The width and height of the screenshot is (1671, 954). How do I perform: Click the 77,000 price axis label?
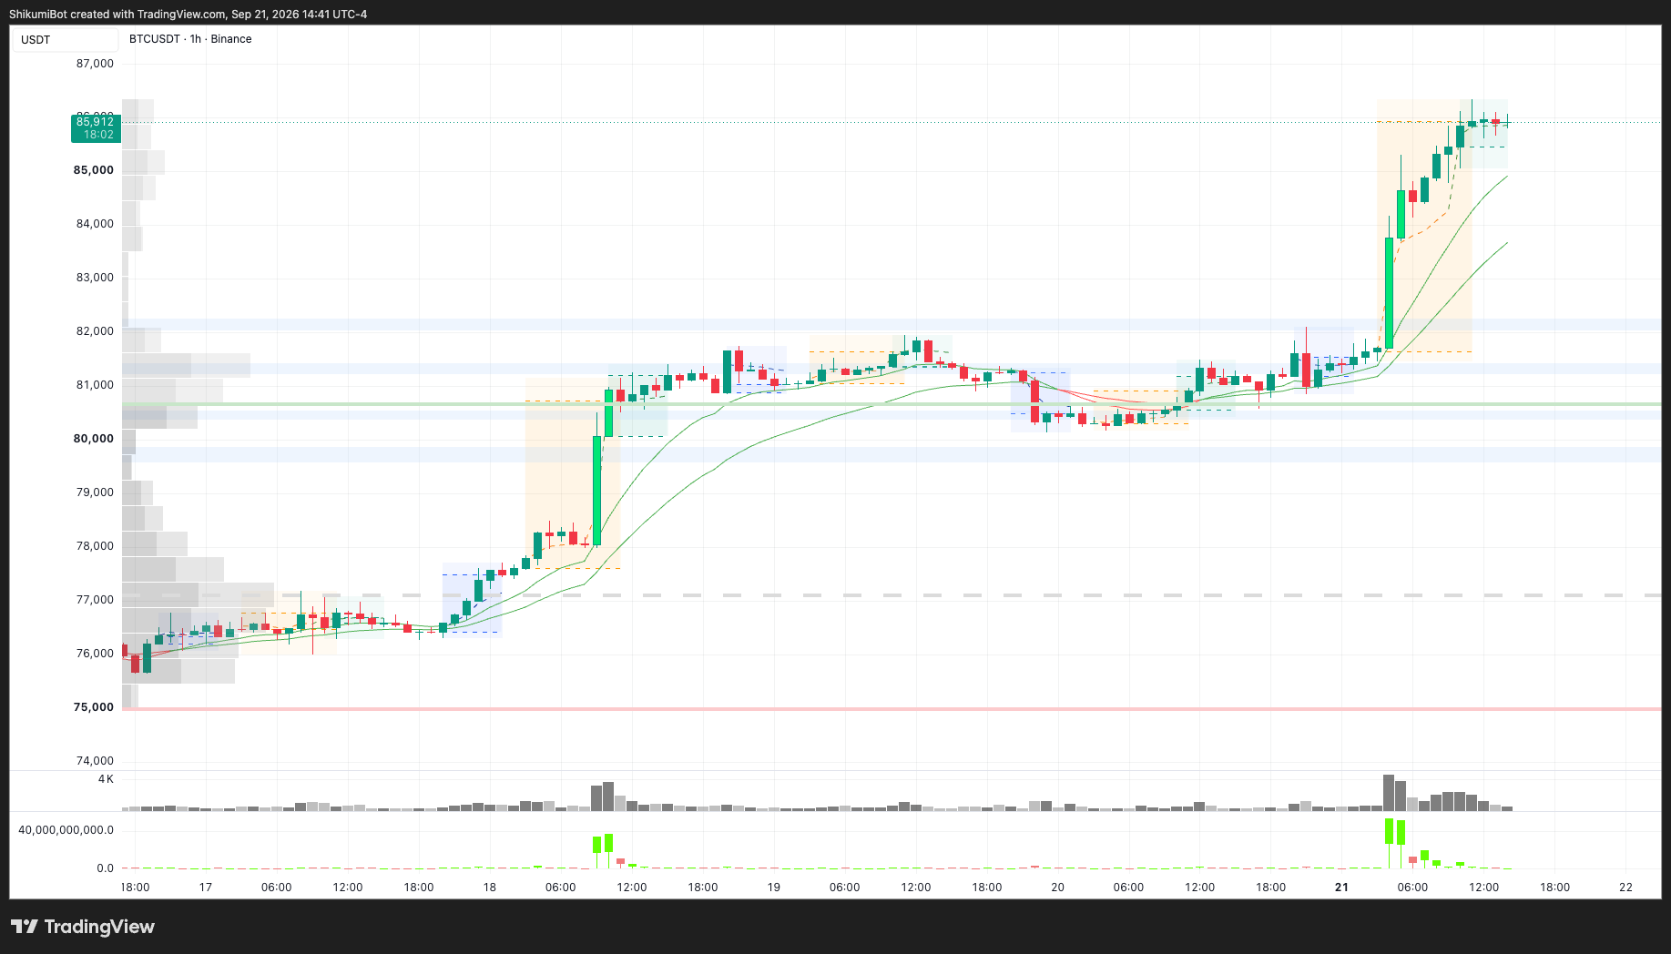coord(95,600)
